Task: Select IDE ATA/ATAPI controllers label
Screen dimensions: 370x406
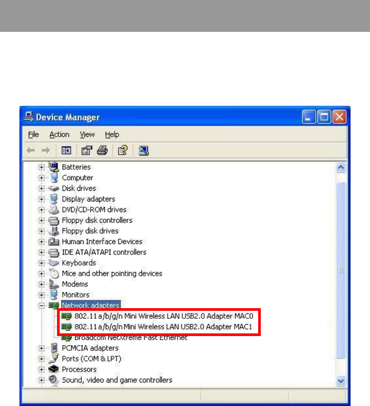Action: coord(104,252)
